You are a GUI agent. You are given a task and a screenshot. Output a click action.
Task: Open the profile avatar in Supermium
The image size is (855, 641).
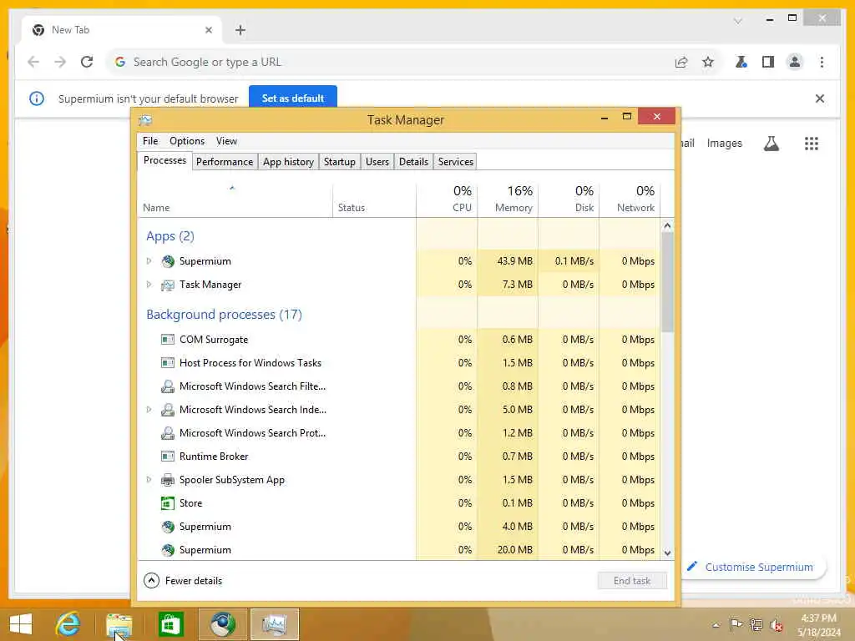point(795,62)
